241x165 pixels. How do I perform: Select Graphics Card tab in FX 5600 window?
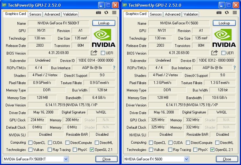point(136,14)
